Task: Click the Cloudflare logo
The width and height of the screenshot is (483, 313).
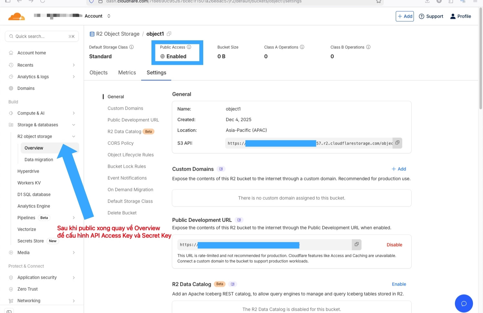Action: click(x=16, y=16)
